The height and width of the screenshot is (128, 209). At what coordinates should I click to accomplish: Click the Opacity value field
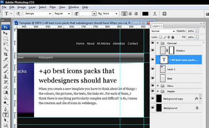coord(191,31)
